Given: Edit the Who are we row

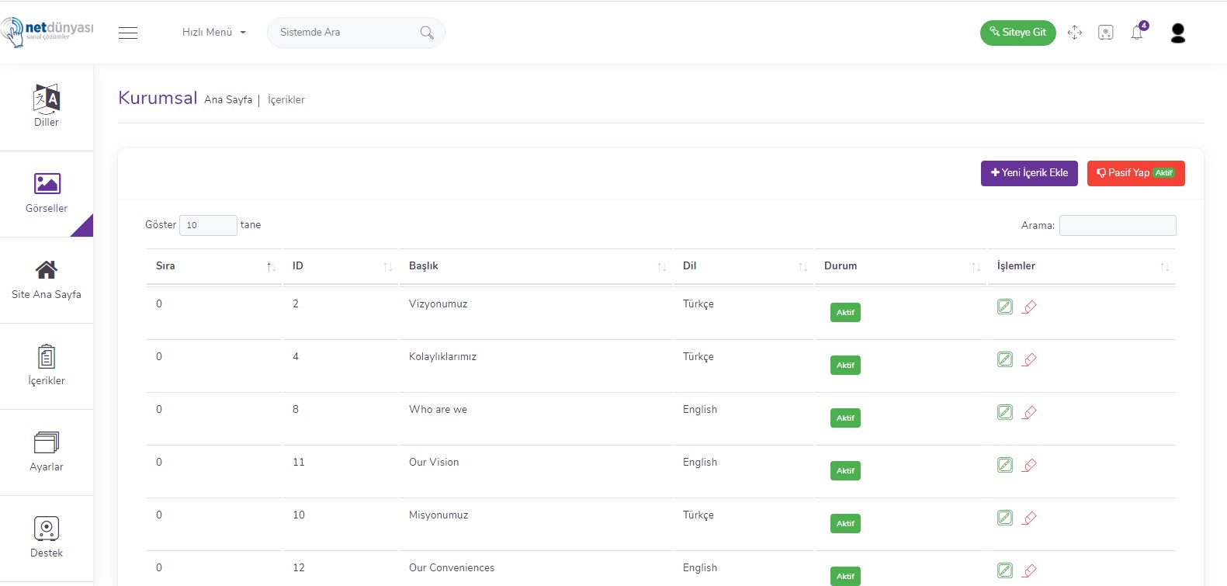Looking at the screenshot, I should tap(1005, 412).
